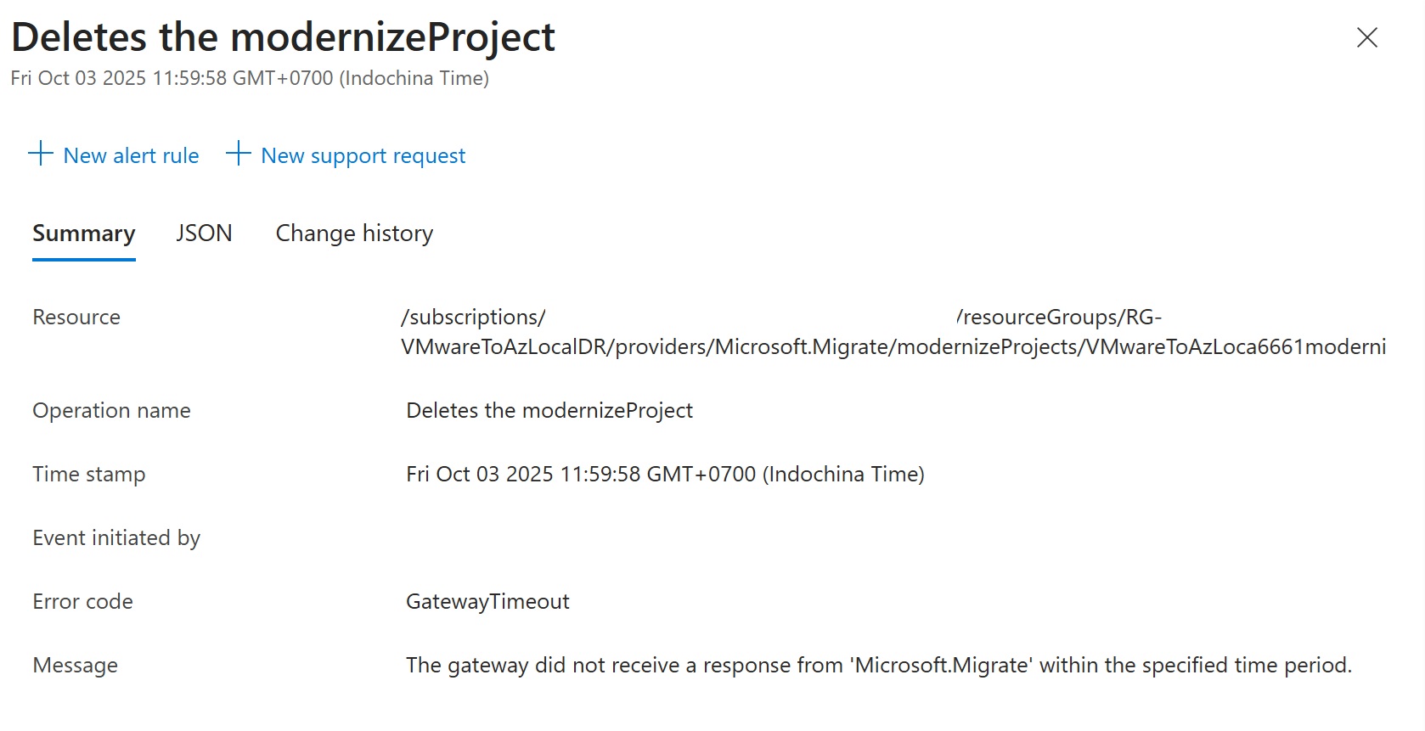Click the Operation name value text
The width and height of the screenshot is (1425, 731).
click(x=549, y=410)
